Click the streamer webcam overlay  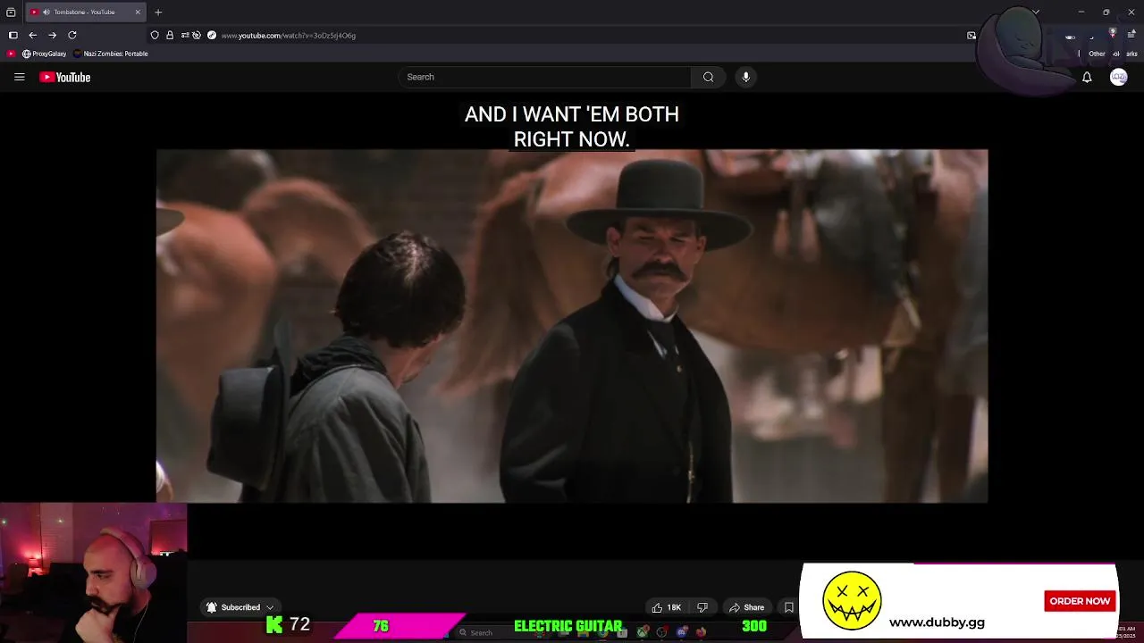[x=94, y=572]
